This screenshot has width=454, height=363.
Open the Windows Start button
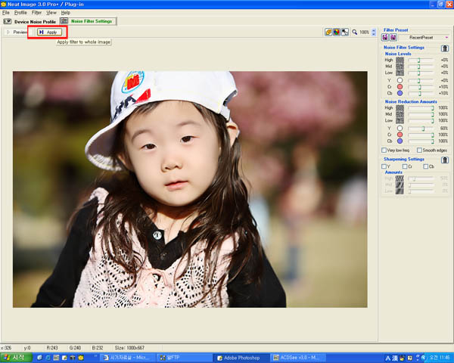pyautogui.click(x=16, y=358)
